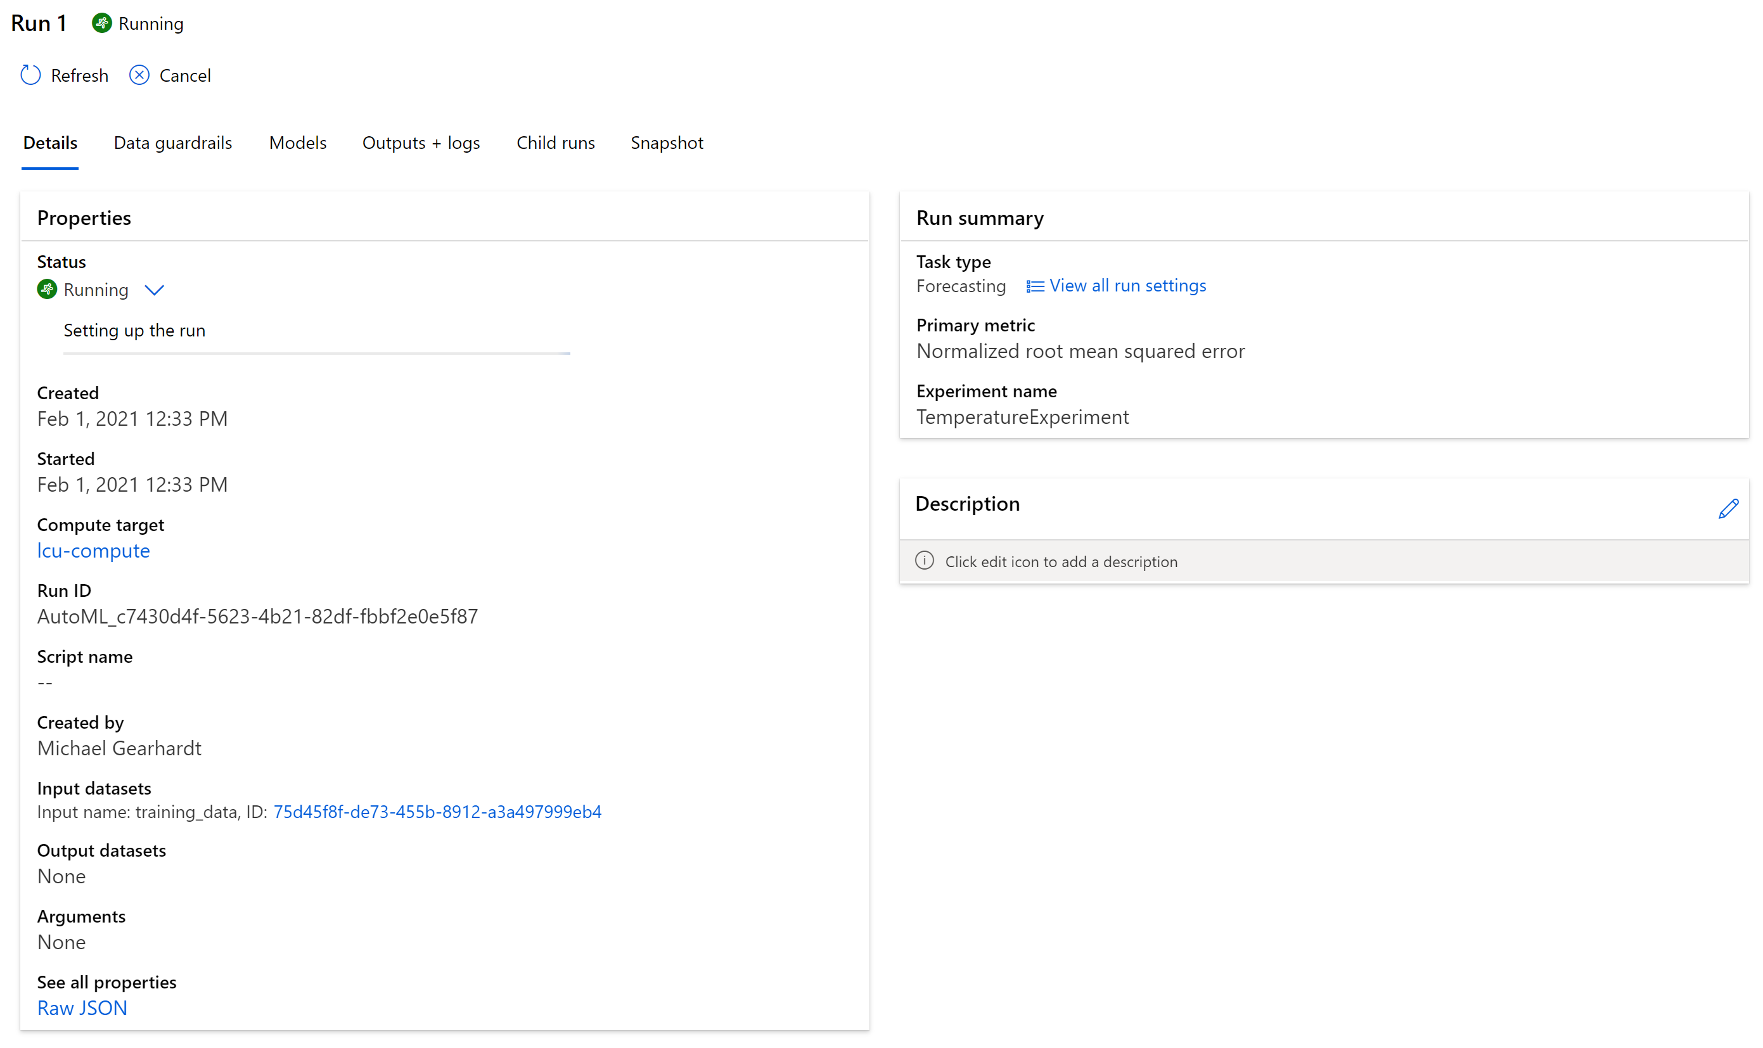Click the Properties panel heading
The width and height of the screenshot is (1763, 1048).
[84, 218]
